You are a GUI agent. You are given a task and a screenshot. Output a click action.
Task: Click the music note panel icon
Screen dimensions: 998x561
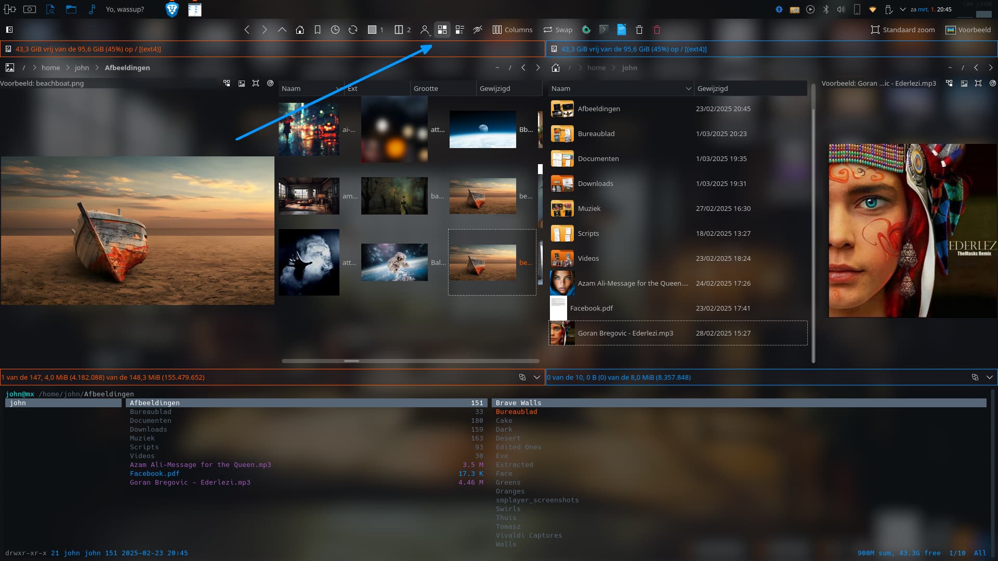click(x=92, y=9)
